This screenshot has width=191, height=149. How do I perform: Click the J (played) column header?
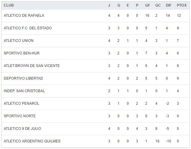[109, 5]
